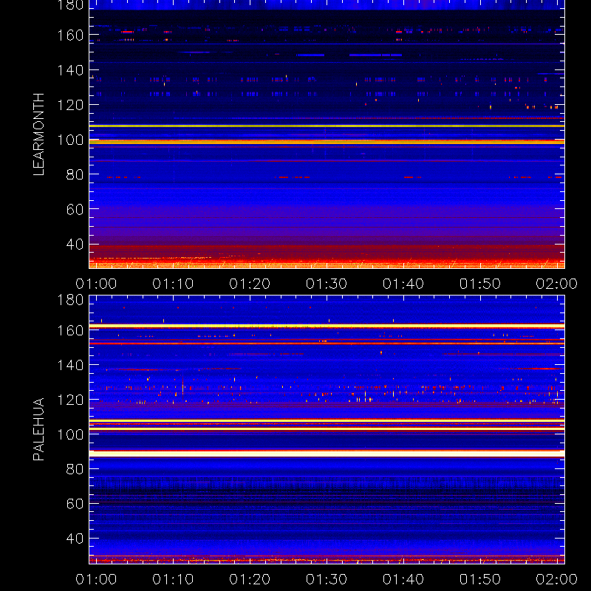Select the 100 tick label on LEARMONTH plot
Viewport: 591px width, 591px height.
(70, 140)
